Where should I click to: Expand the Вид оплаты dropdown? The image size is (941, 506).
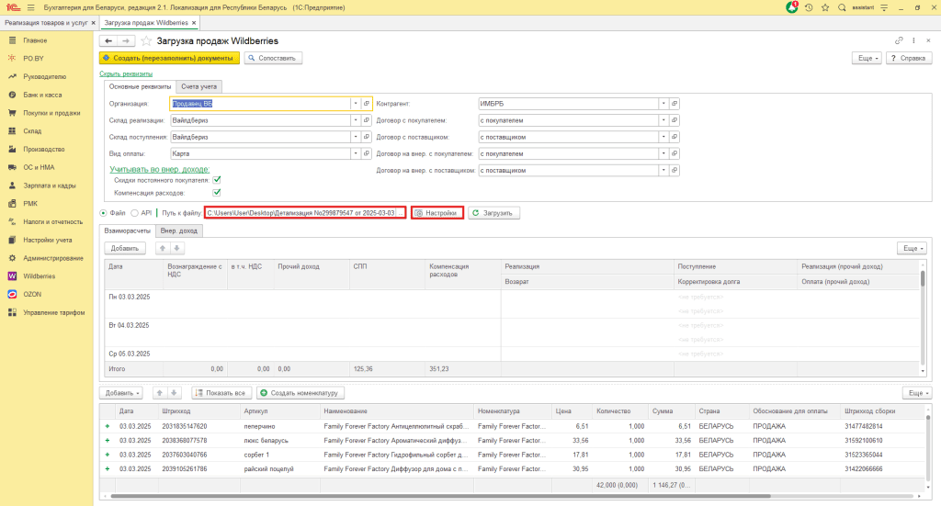(355, 153)
